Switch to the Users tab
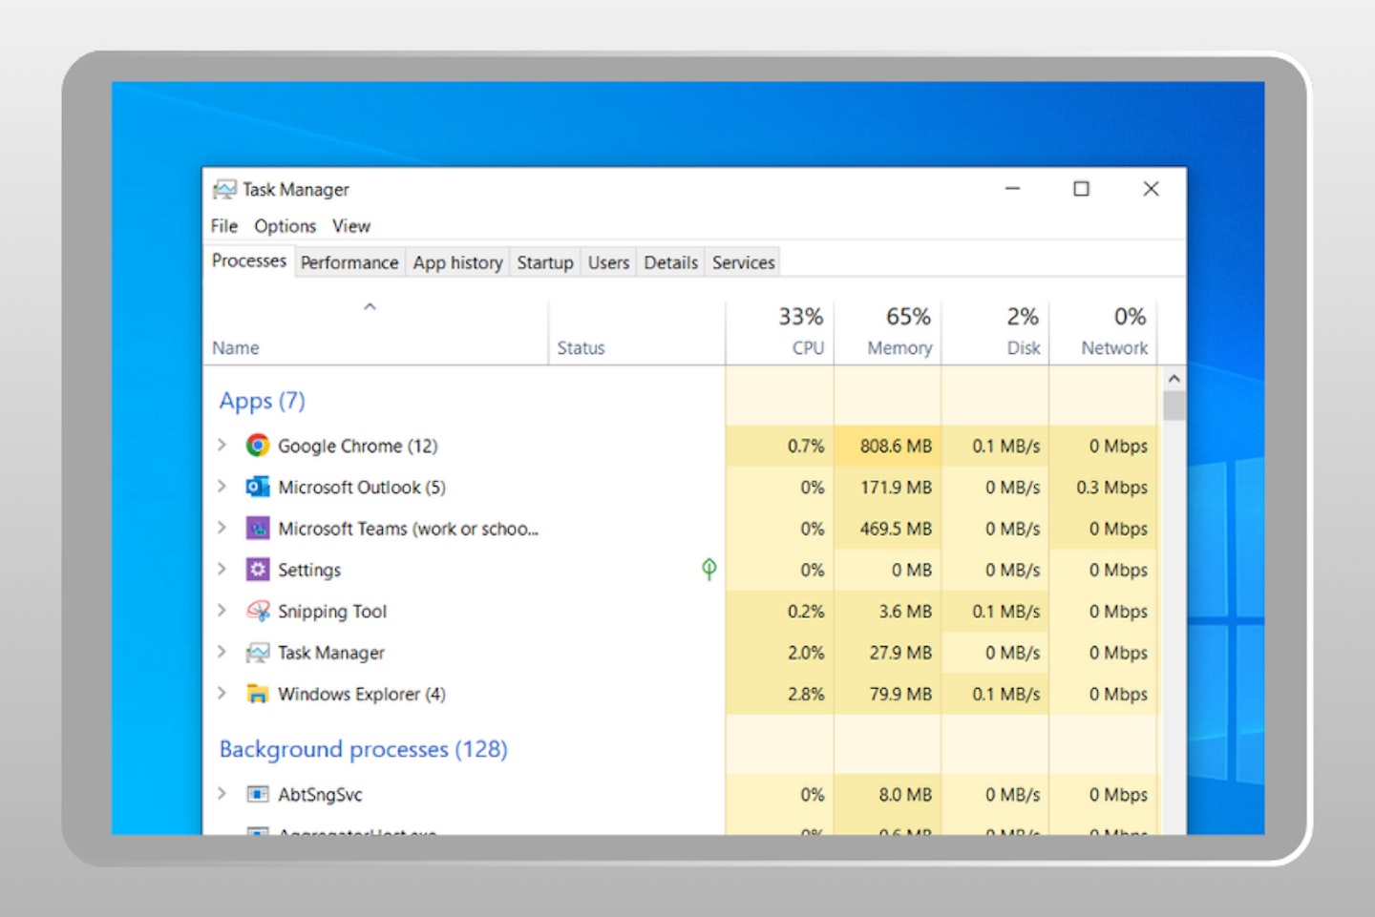This screenshot has width=1375, height=917. click(608, 262)
